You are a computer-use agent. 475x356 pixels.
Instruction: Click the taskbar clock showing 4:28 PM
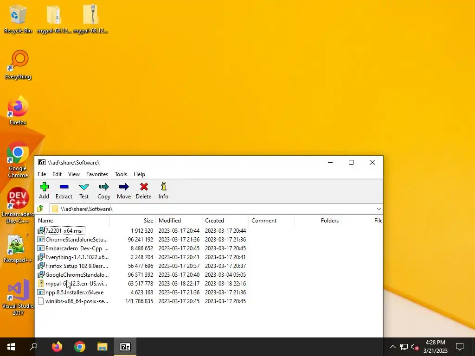[x=435, y=347]
